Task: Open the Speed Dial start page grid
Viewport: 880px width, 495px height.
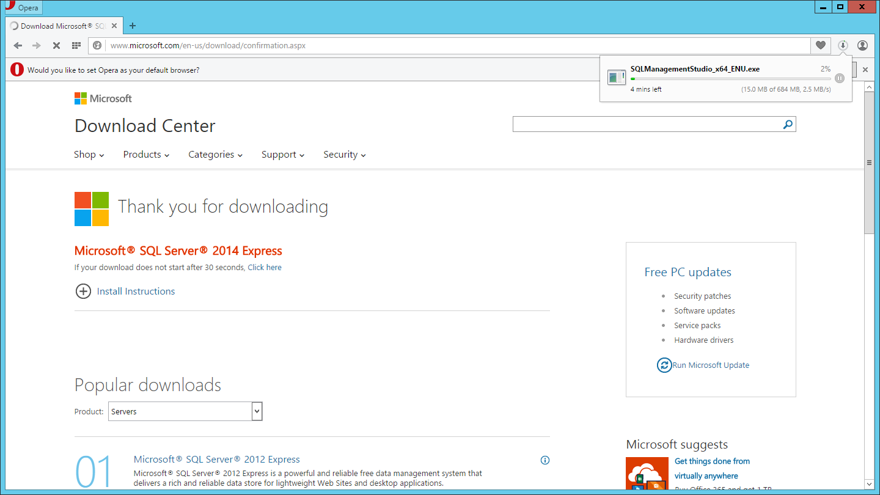Action: tap(76, 45)
